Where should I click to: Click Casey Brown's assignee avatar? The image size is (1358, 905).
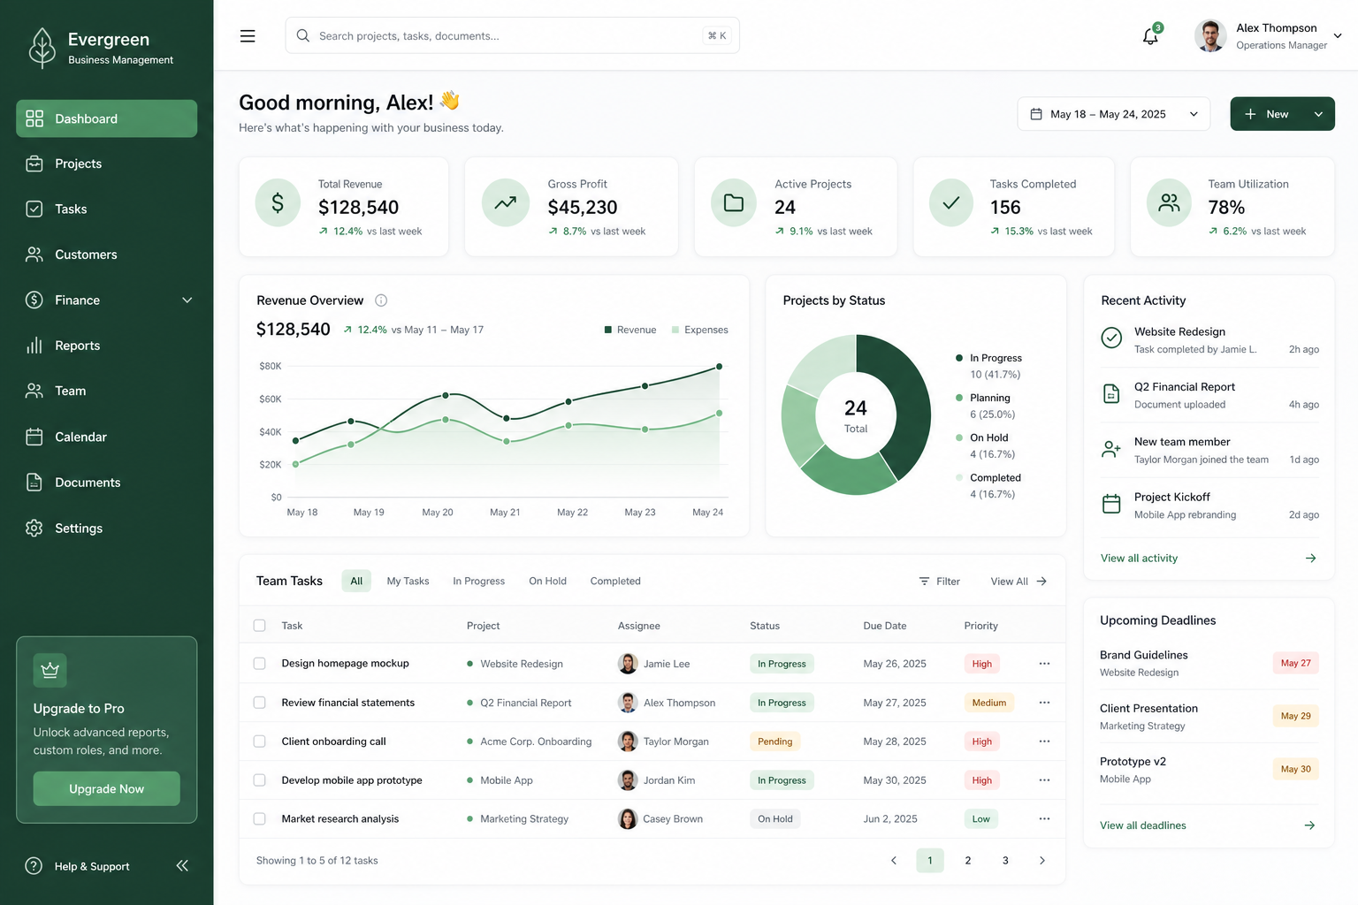point(628,819)
